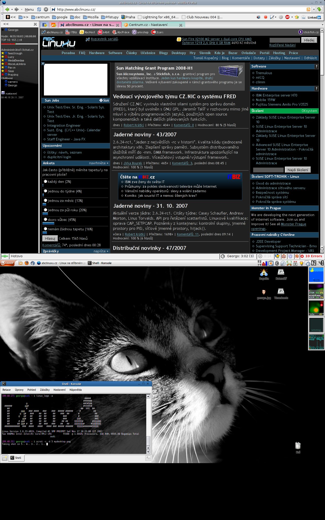Screen dimensions: 325x520
Task: Click the Firefox Back arrow
Action: point(7,9)
